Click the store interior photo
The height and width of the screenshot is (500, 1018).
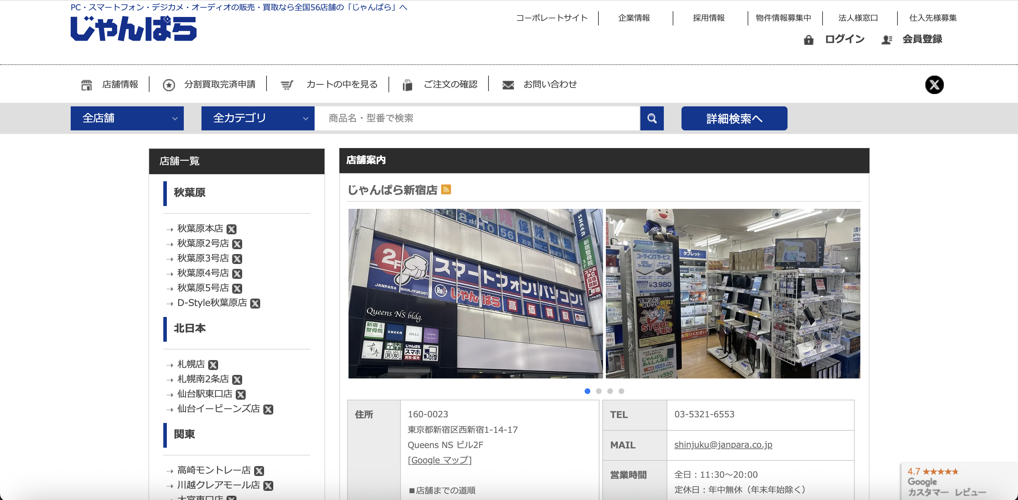733,293
